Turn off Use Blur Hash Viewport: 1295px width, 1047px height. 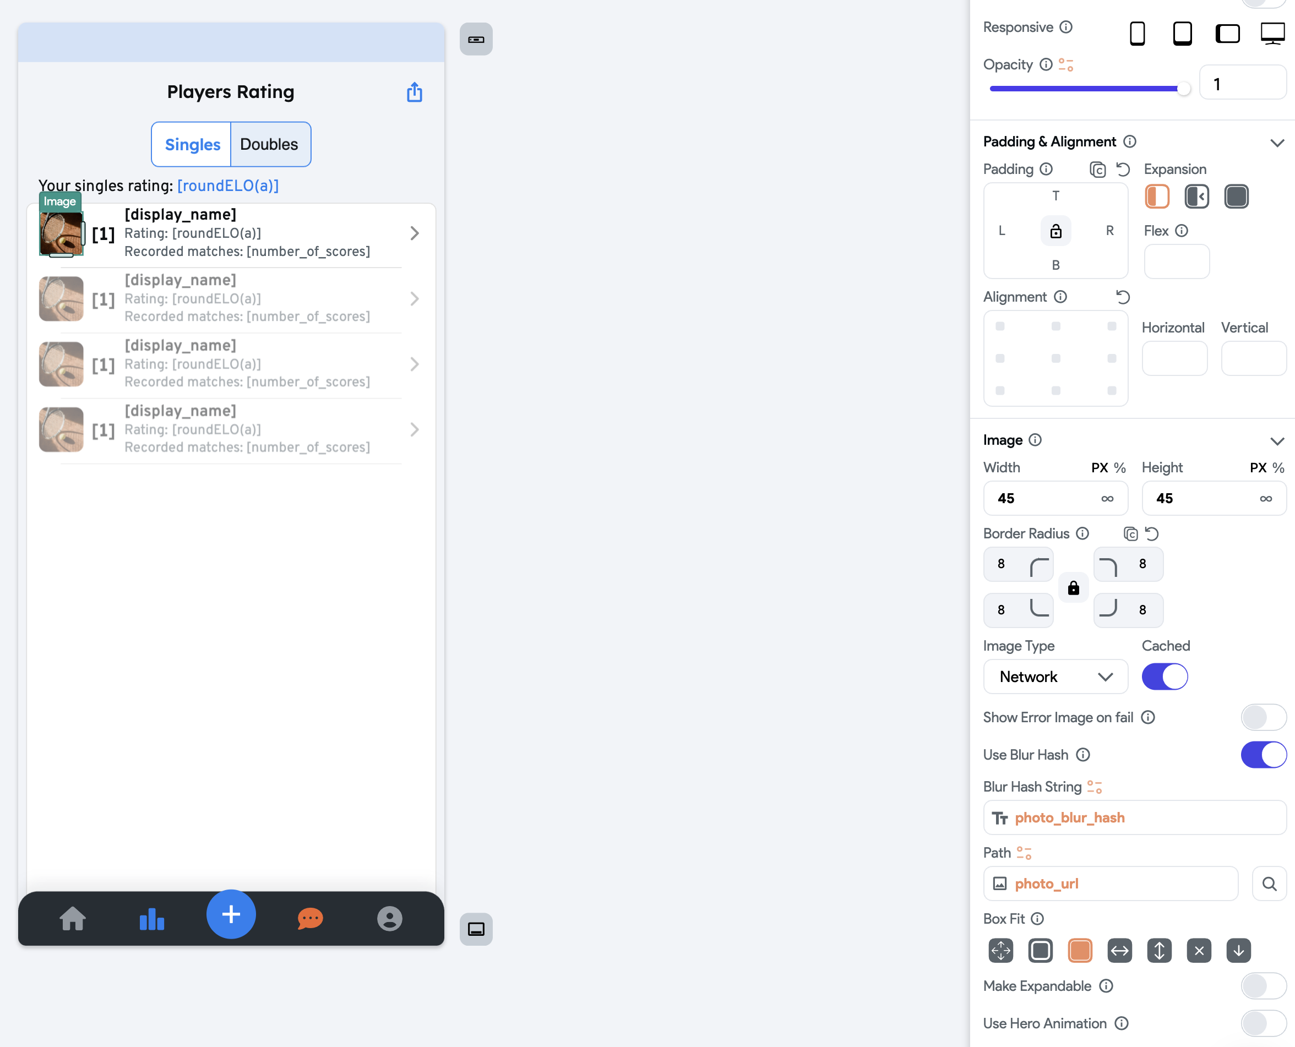[1263, 755]
